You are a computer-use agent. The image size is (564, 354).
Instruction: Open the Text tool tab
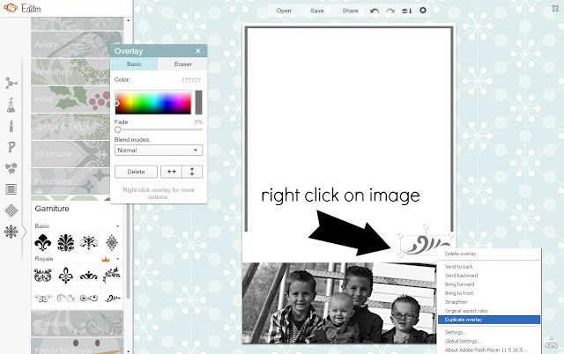click(11, 147)
